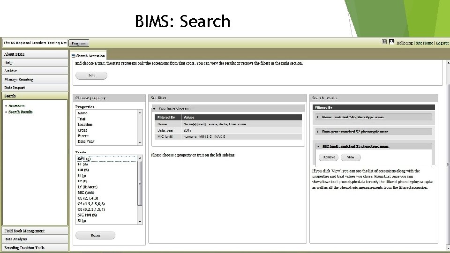450x253 pixels.
Task: Open About BIMS in sidebar
Action: (35, 54)
